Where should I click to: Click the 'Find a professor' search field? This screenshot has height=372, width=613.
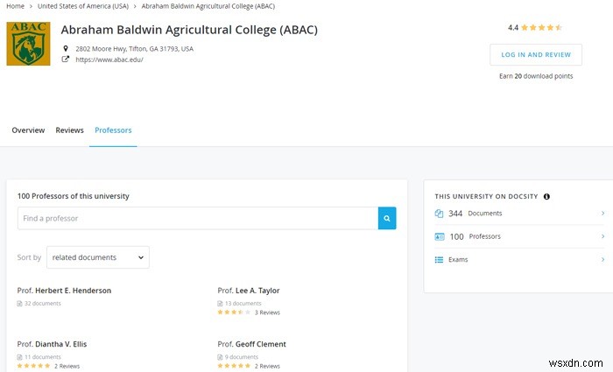(x=197, y=218)
